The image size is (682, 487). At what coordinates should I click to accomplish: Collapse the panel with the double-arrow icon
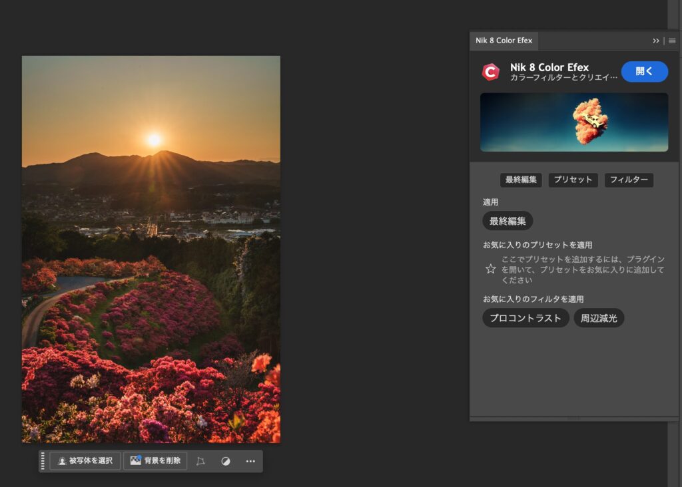pos(656,41)
